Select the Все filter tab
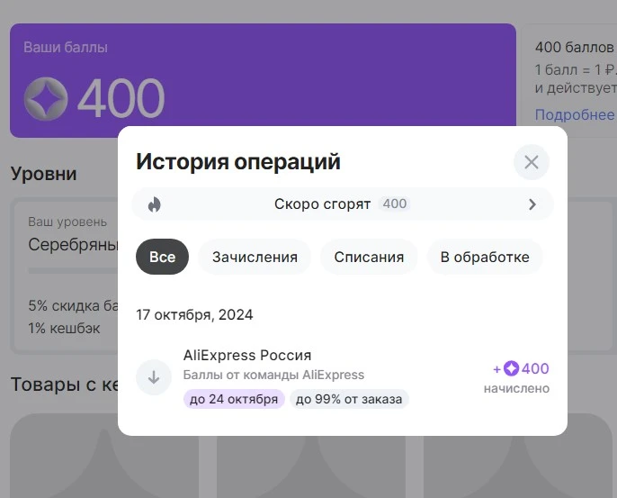 point(162,257)
